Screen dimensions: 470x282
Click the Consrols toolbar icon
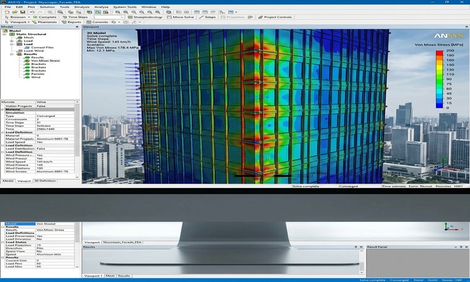pyautogui.click(x=89, y=22)
